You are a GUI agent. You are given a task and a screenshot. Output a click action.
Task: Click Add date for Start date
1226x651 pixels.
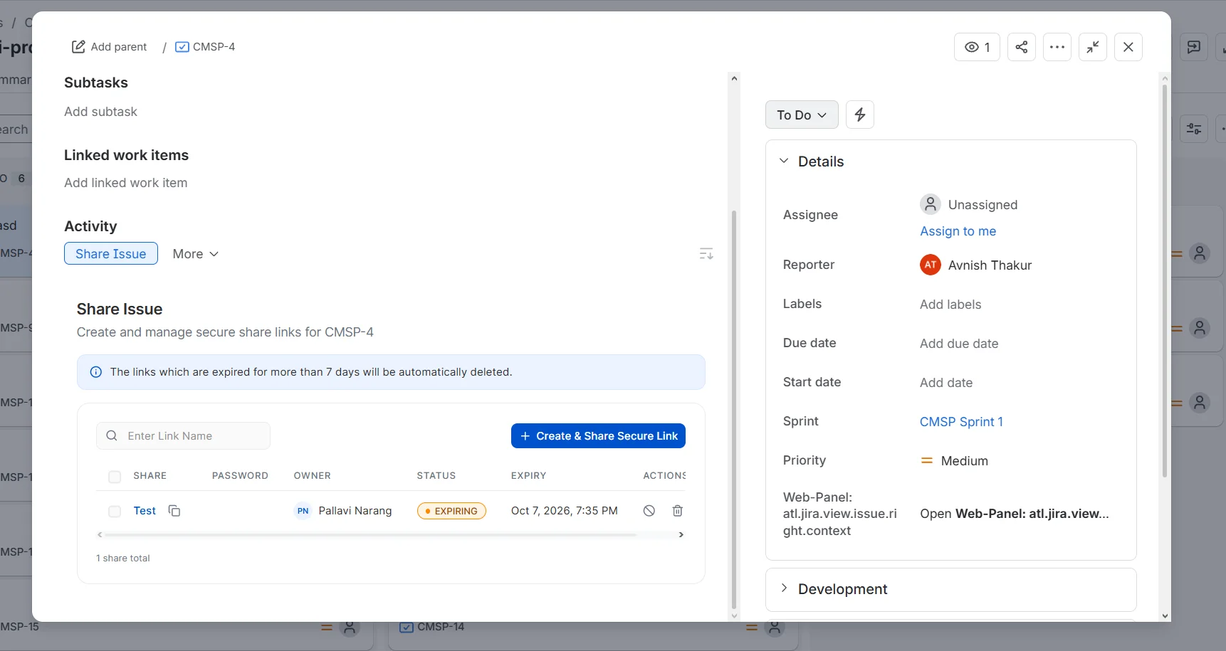coord(946,383)
